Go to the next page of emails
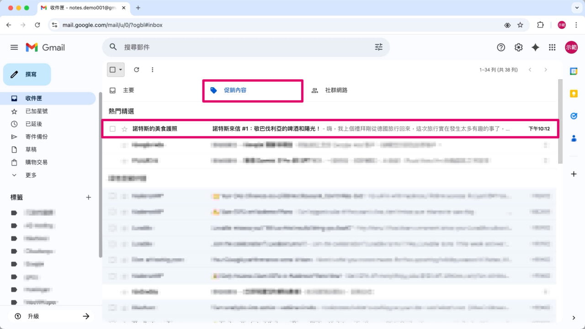The image size is (585, 329). pos(546,69)
